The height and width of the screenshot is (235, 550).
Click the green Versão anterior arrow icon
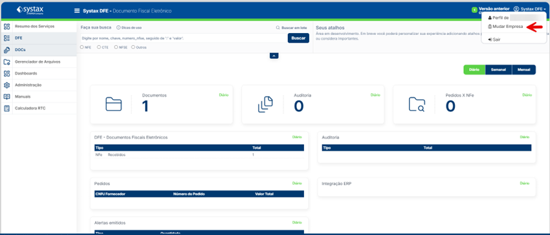point(474,10)
